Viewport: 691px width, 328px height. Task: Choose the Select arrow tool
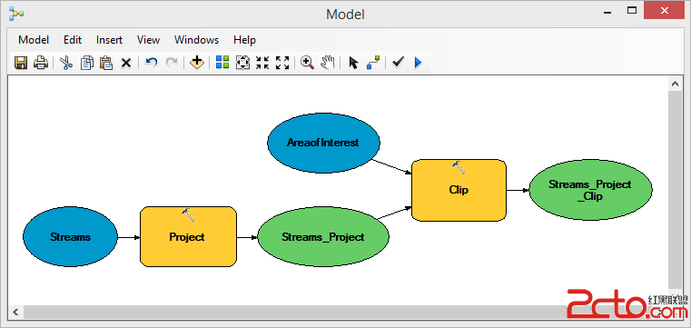coord(353,63)
